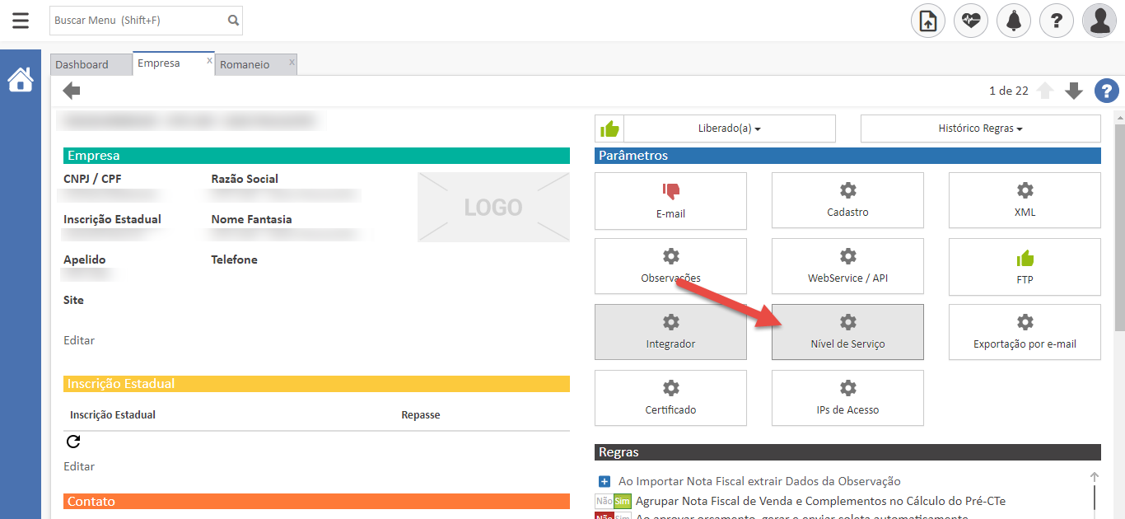Viewport: 1125px width, 519px height.
Task: Toggle the green thumbs-up status button
Action: coord(609,129)
